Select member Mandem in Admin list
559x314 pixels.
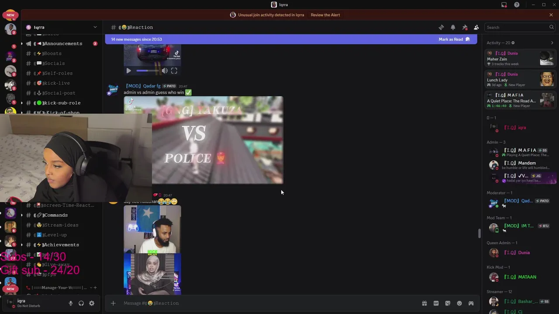[x=521, y=165]
